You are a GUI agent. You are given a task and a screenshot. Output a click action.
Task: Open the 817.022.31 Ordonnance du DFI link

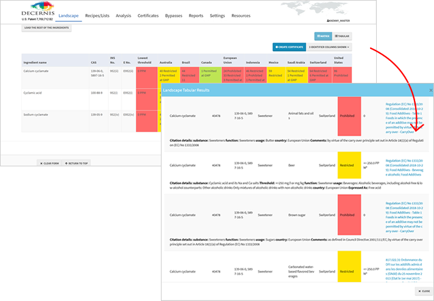pos(404,270)
